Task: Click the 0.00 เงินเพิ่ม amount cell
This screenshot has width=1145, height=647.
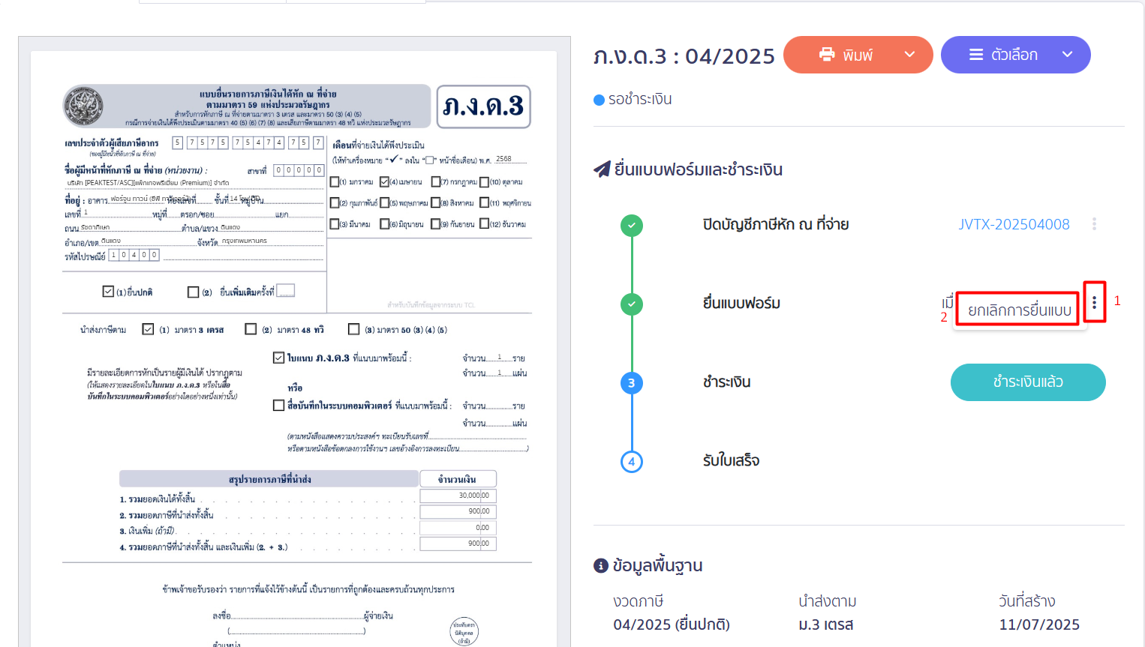Action: pyautogui.click(x=458, y=528)
